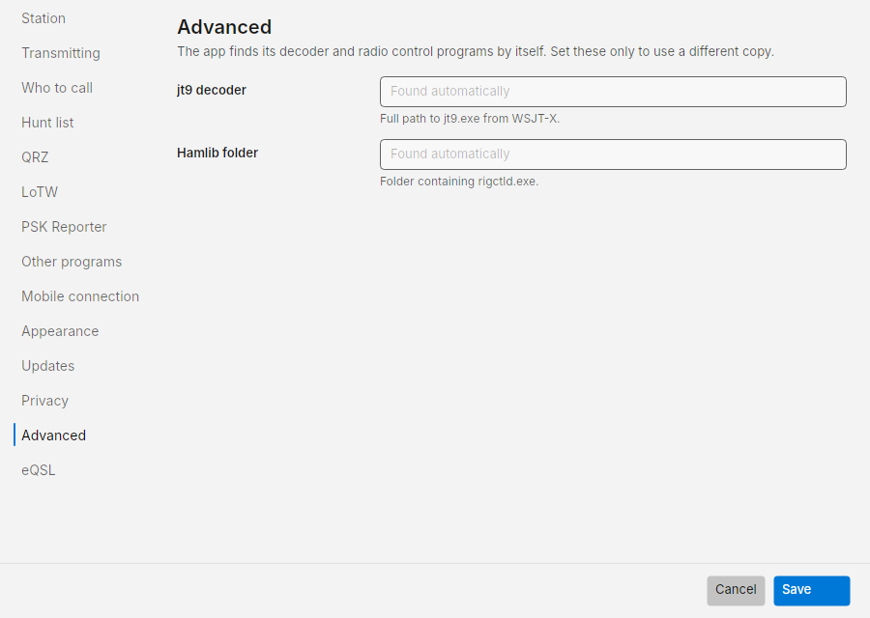This screenshot has width=870, height=618.
Task: Select the Updates section
Action: (x=47, y=366)
